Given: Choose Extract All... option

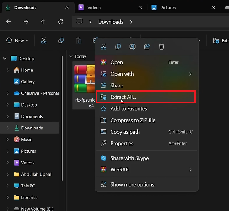Looking at the screenshot, I should [146, 97].
